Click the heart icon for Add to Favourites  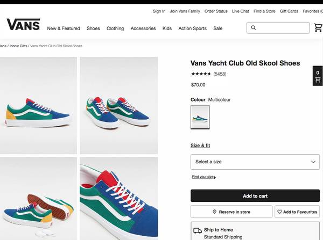click(280, 212)
